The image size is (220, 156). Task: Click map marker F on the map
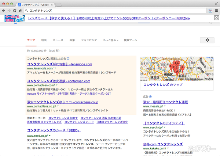pyautogui.click(x=182, y=68)
